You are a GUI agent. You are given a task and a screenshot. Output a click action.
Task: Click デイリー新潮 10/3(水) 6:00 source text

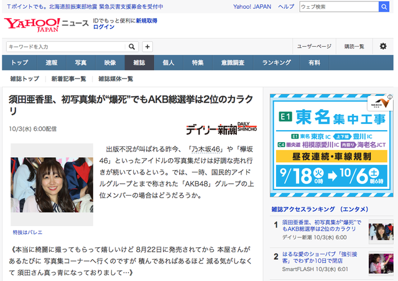315,237
